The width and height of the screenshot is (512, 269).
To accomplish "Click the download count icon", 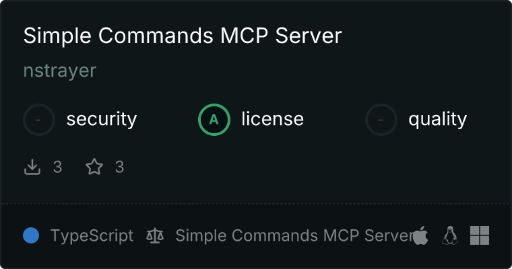I will click(32, 167).
